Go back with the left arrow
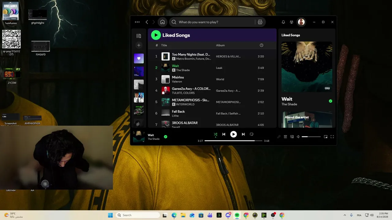This screenshot has height=220, width=392. click(x=147, y=22)
